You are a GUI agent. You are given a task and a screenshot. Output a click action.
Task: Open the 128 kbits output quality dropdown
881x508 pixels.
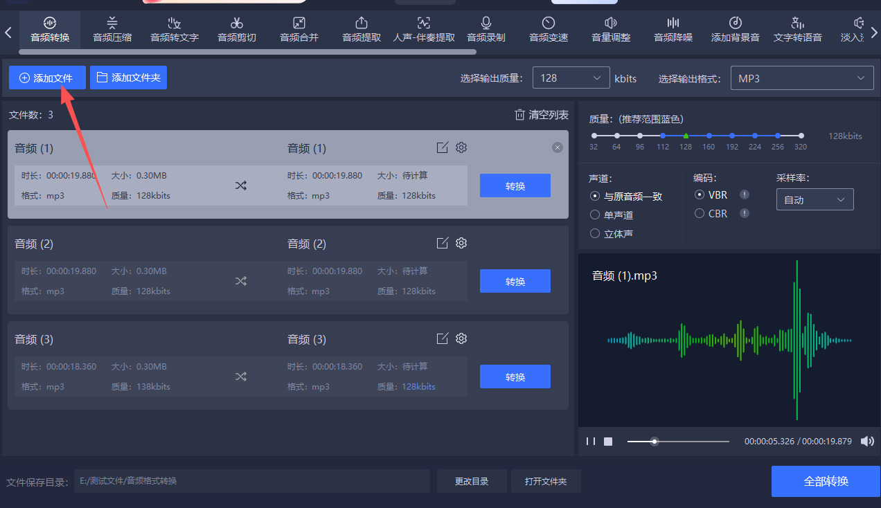[571, 78]
